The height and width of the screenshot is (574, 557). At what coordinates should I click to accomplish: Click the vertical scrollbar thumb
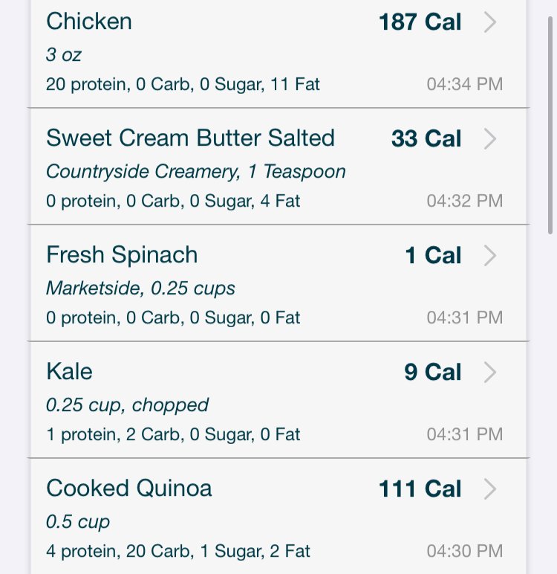click(x=550, y=125)
